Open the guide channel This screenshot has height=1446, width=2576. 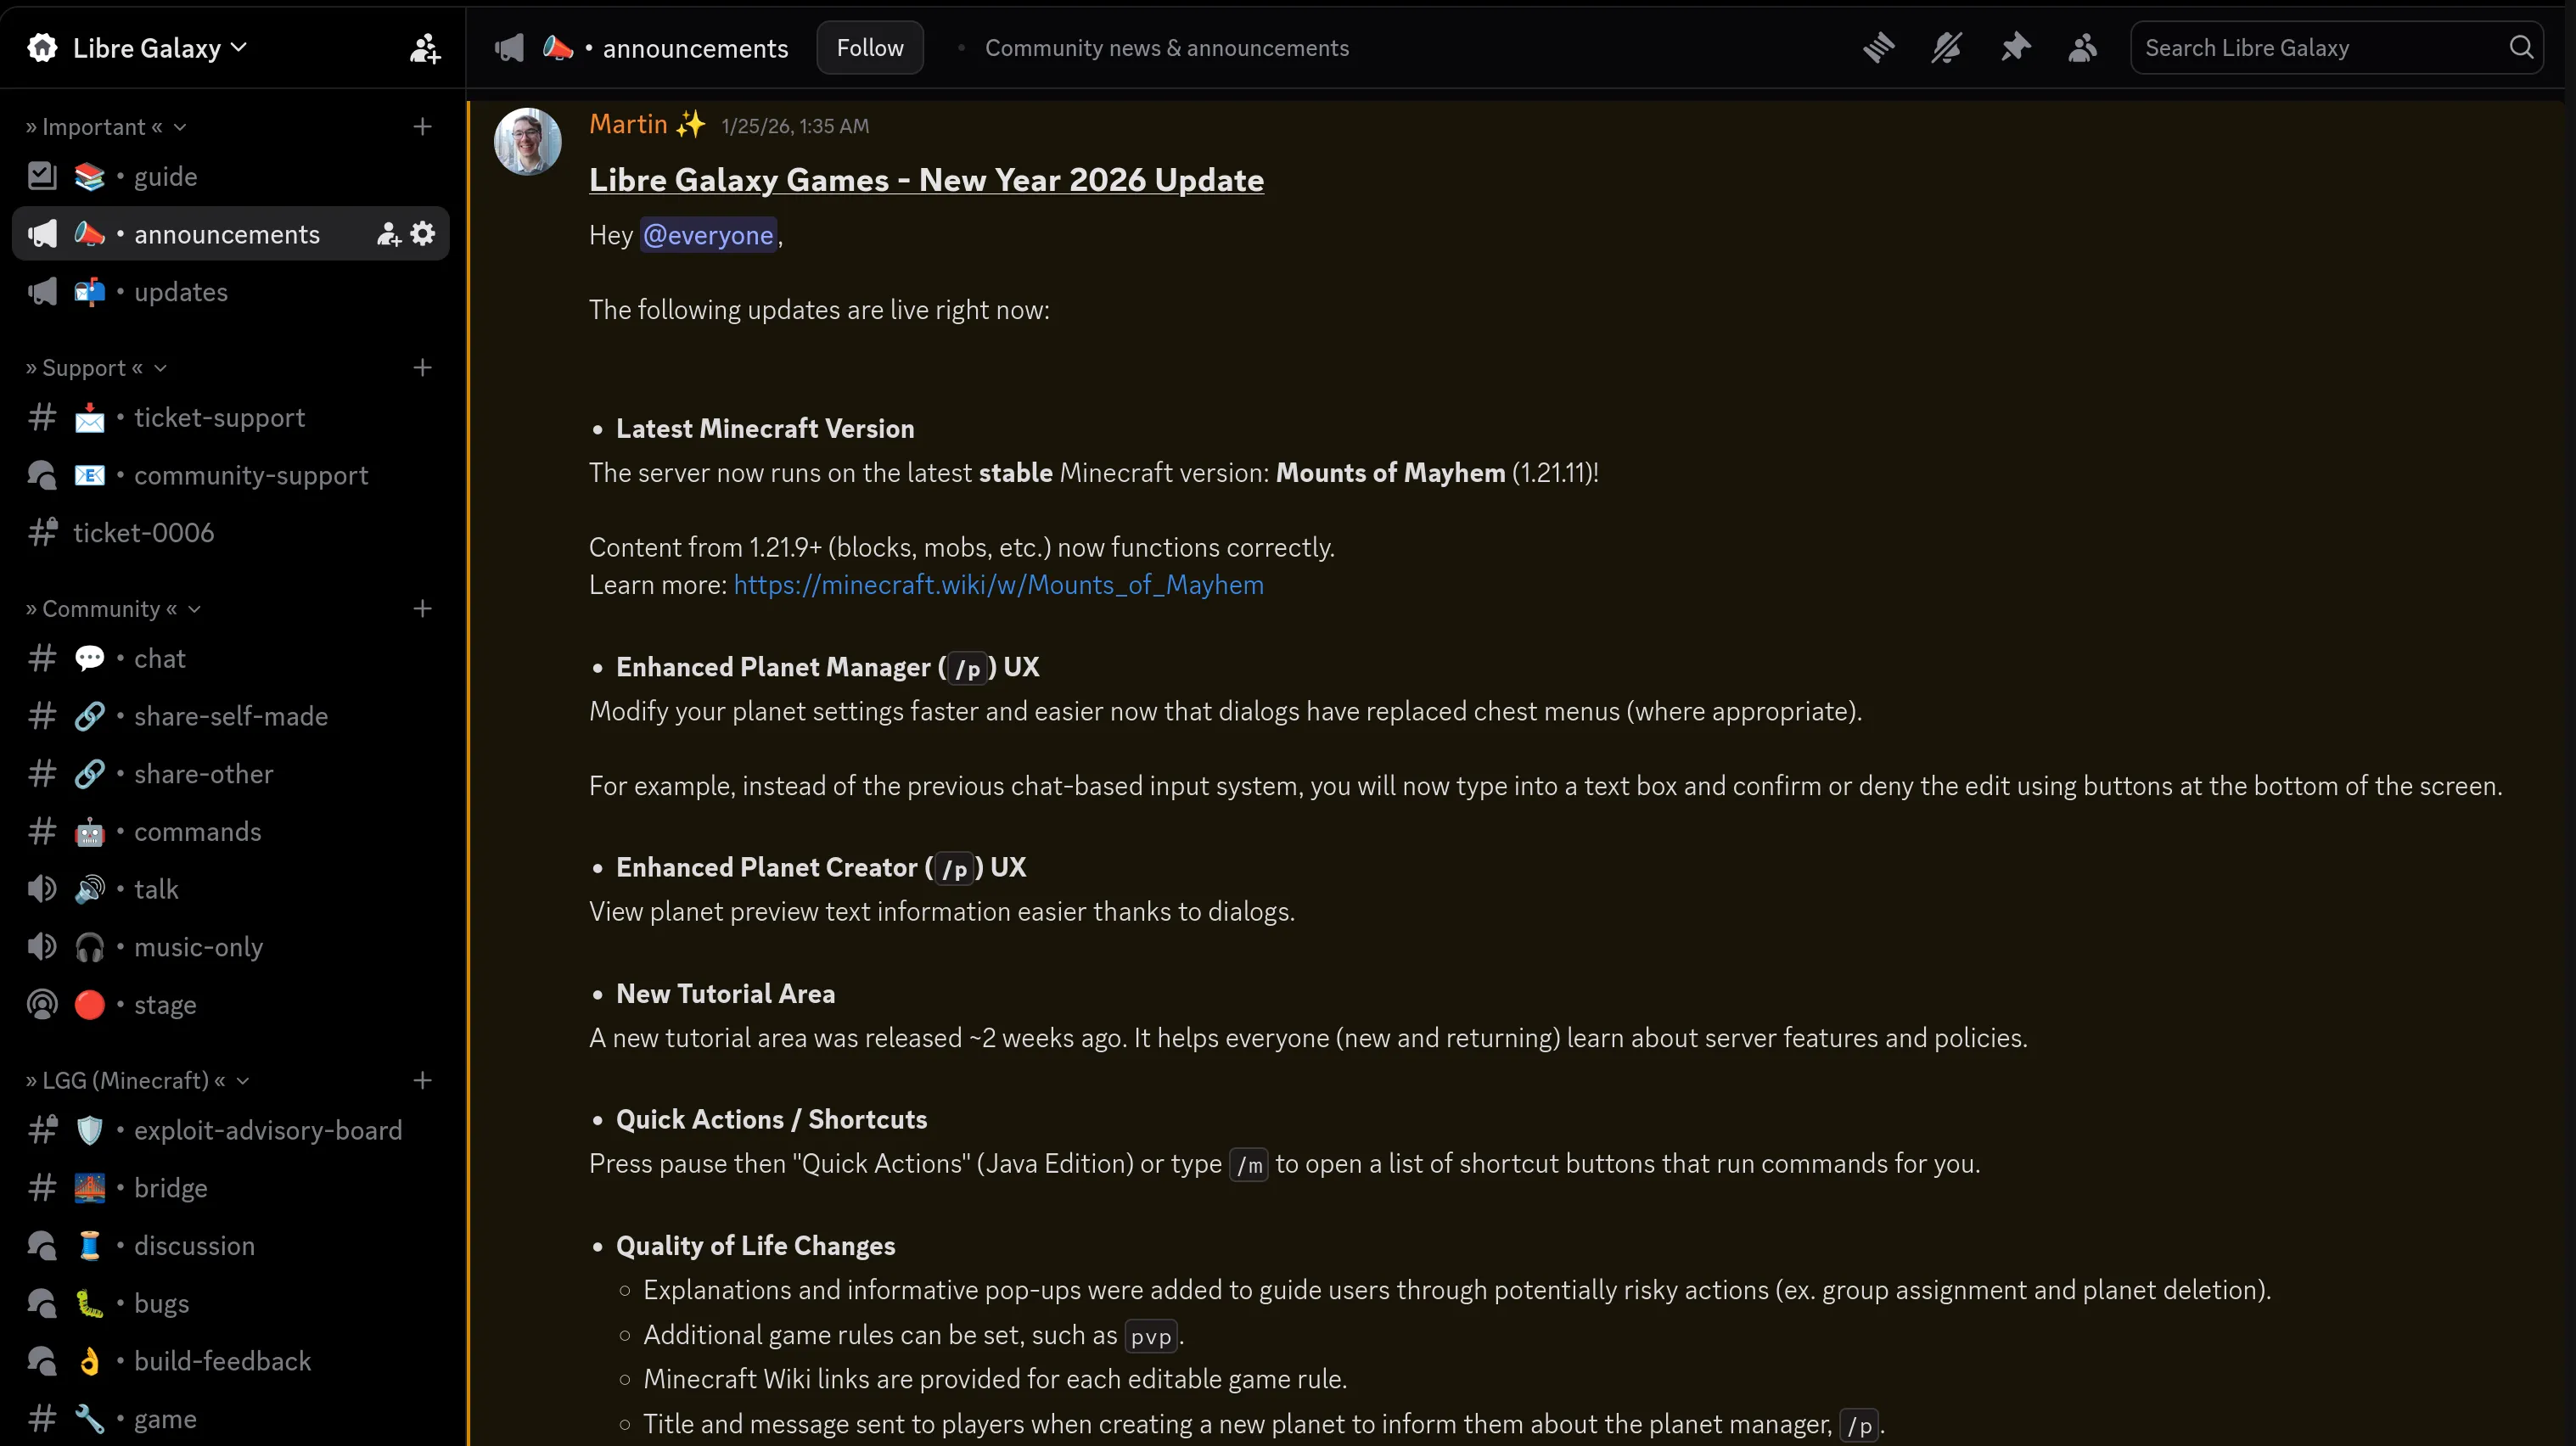231,176
